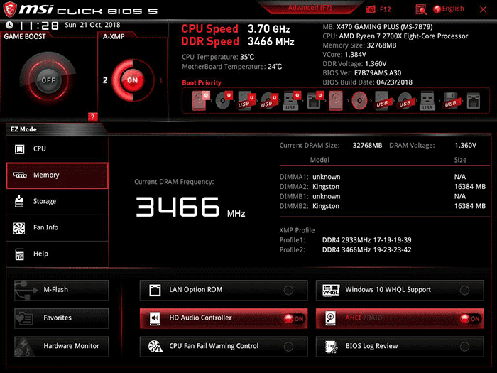Select A-XMP profile number 1

[161, 80]
